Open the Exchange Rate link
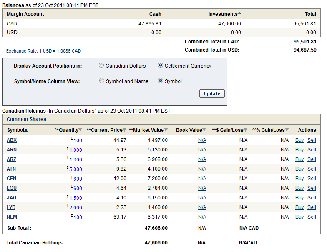Viewport: 327px width, 252px height. pos(43,51)
